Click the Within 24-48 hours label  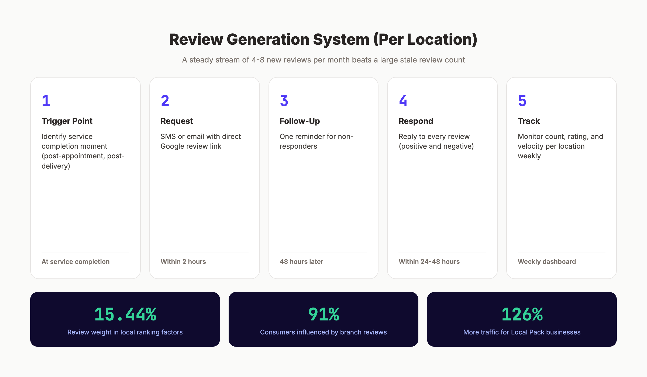[429, 261]
